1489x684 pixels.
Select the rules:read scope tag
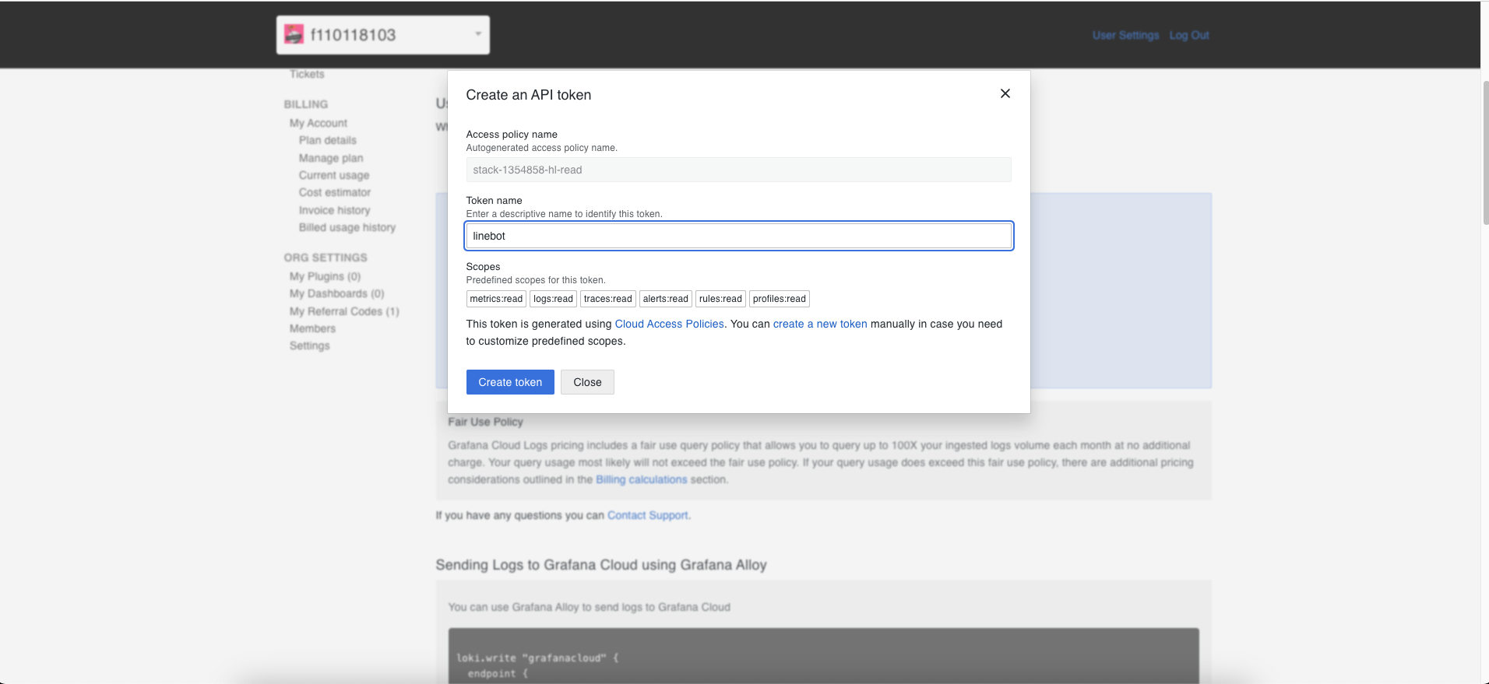click(x=720, y=299)
